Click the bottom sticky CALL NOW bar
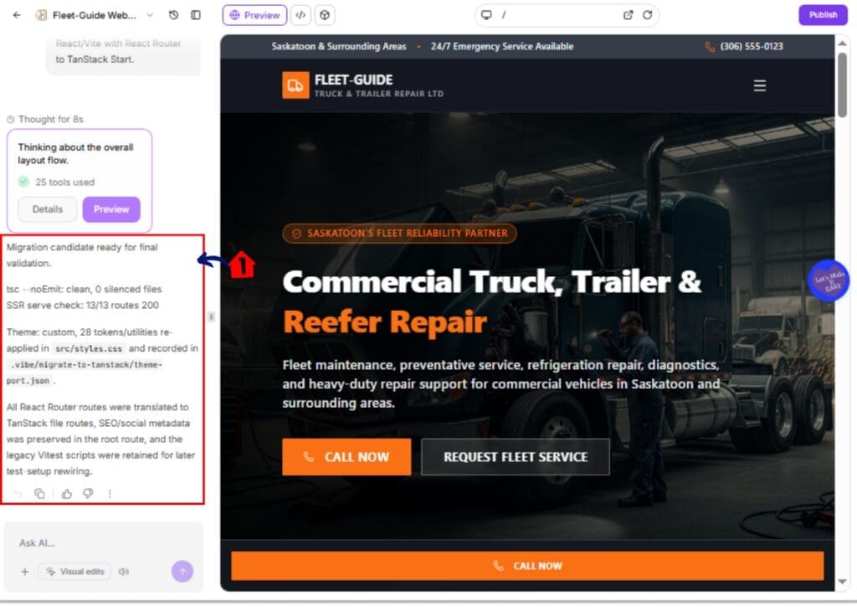This screenshot has height=607, width=857. [x=527, y=566]
